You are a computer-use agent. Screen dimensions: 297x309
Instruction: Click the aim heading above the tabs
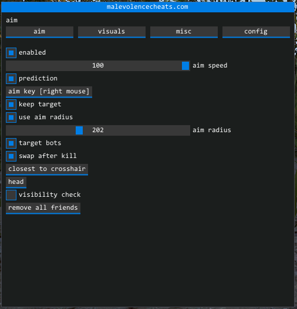point(12,20)
